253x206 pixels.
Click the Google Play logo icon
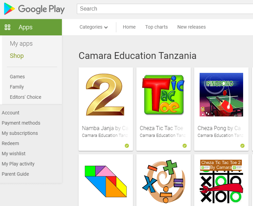pos(9,9)
